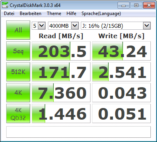Click the 512K read result 171.7
Screen dimensions: 157x142
click(61, 72)
